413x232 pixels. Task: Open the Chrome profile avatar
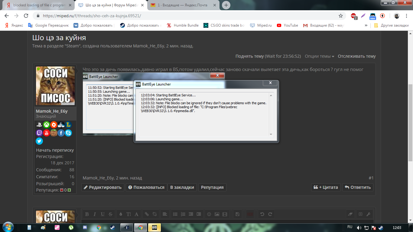click(397, 16)
